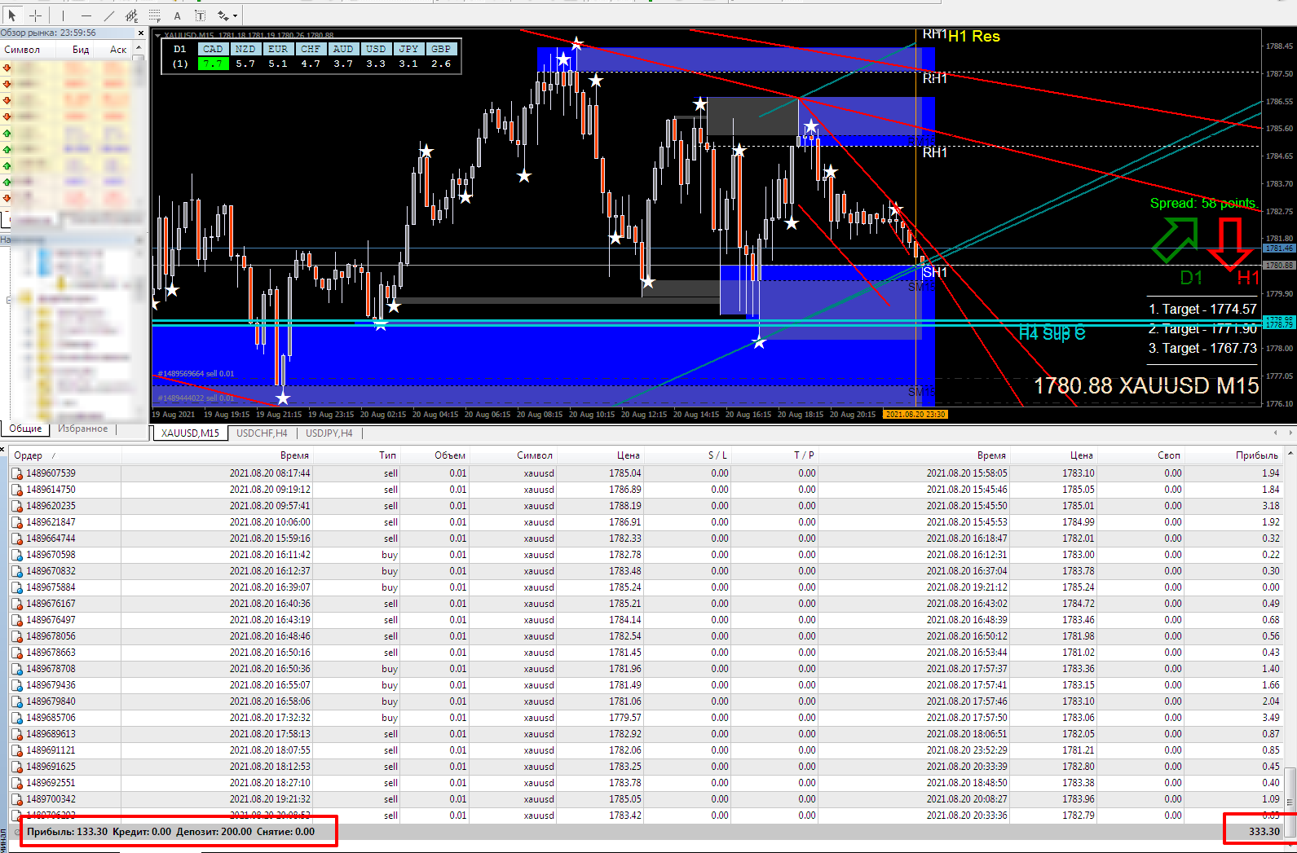Open the arrows tool dropdown

click(236, 15)
